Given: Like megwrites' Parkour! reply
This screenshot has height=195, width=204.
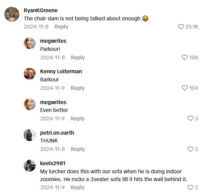Looking at the screenshot, I should [x=185, y=58].
